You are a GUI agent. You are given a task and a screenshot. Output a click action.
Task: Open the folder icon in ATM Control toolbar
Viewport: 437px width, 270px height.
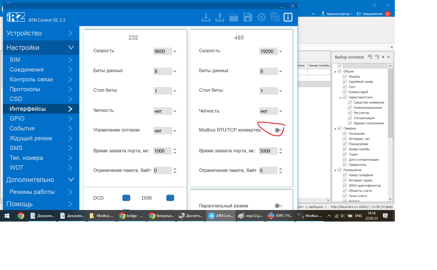[234, 17]
